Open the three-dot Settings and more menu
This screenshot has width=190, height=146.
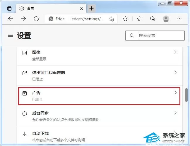[x=179, y=19]
